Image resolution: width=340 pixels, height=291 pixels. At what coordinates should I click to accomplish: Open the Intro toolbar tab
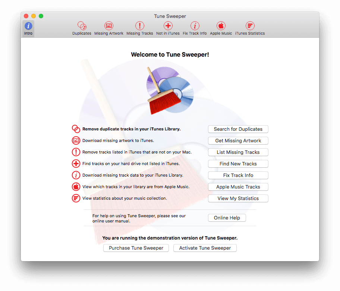[28, 29]
